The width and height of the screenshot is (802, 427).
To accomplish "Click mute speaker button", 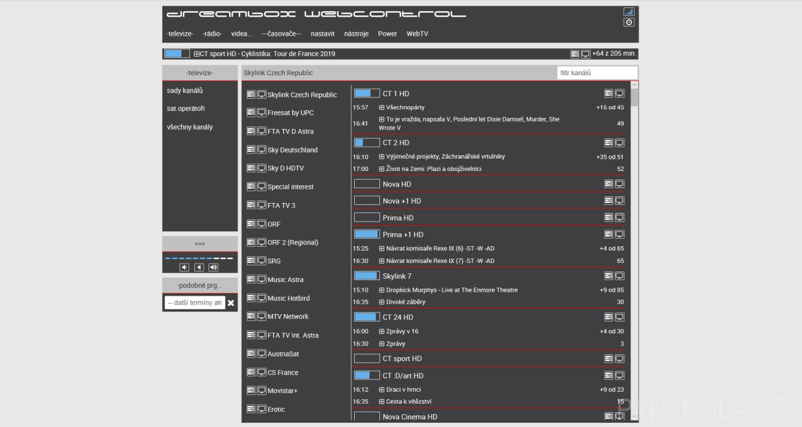I will [199, 267].
